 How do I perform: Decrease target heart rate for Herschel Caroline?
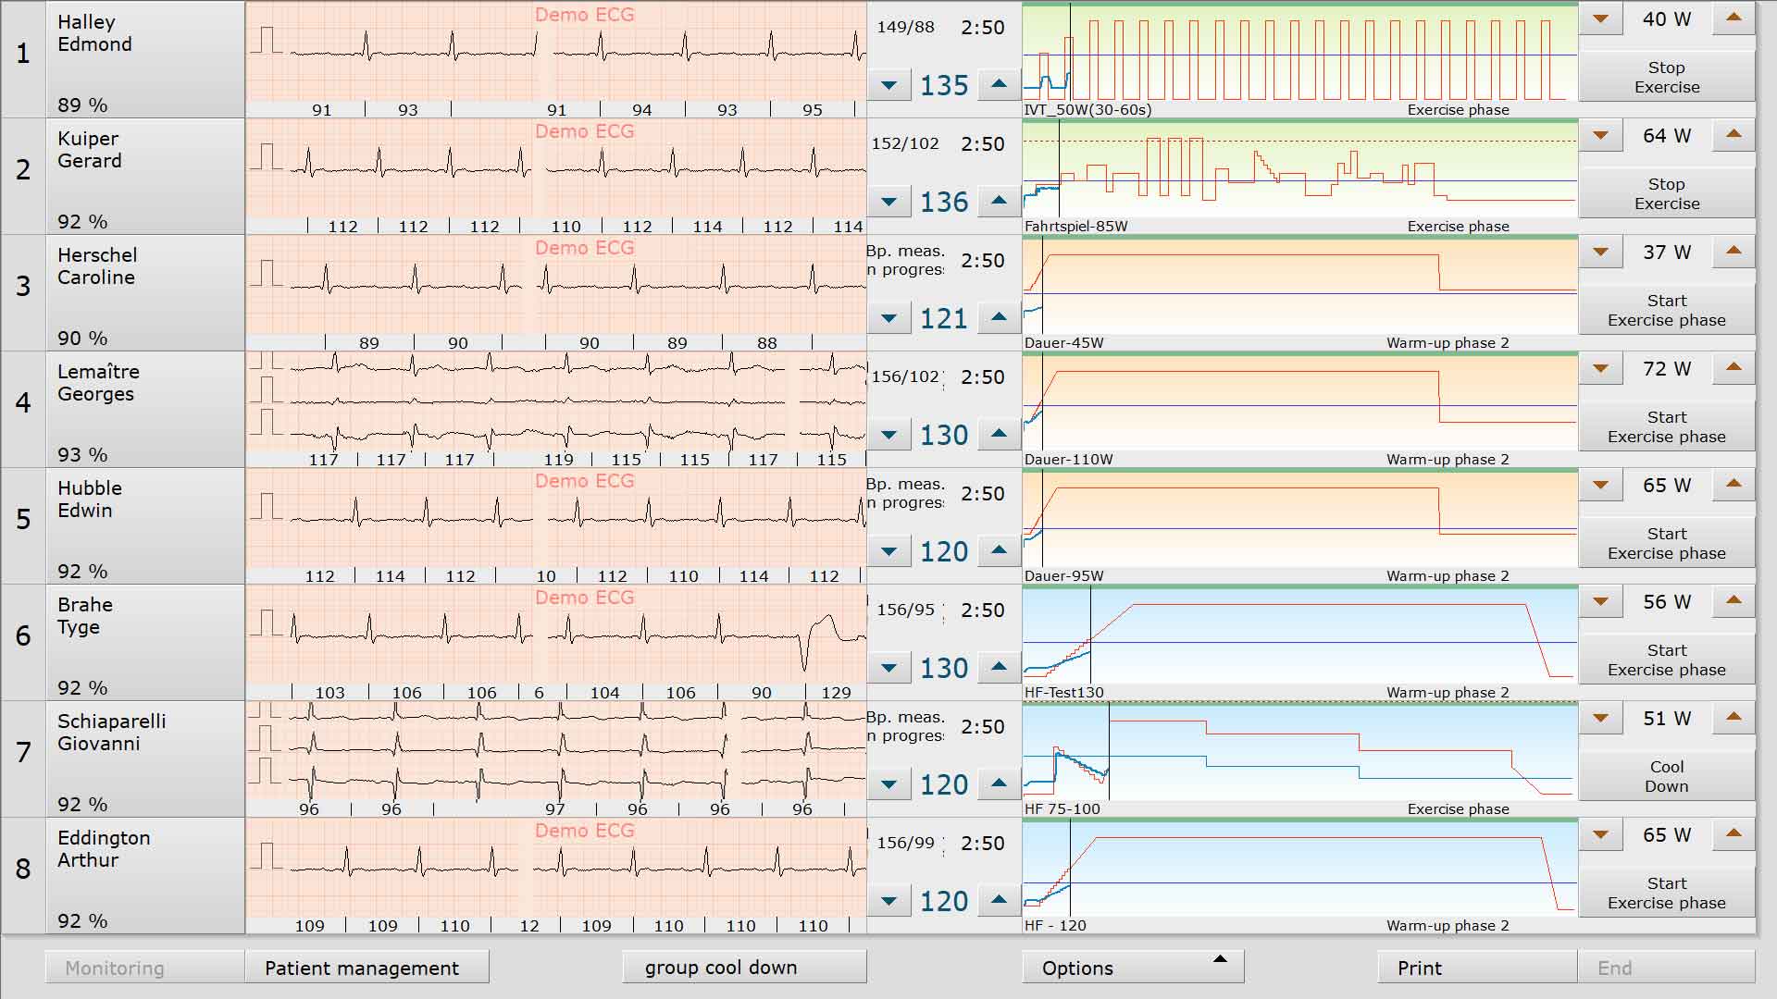click(888, 318)
